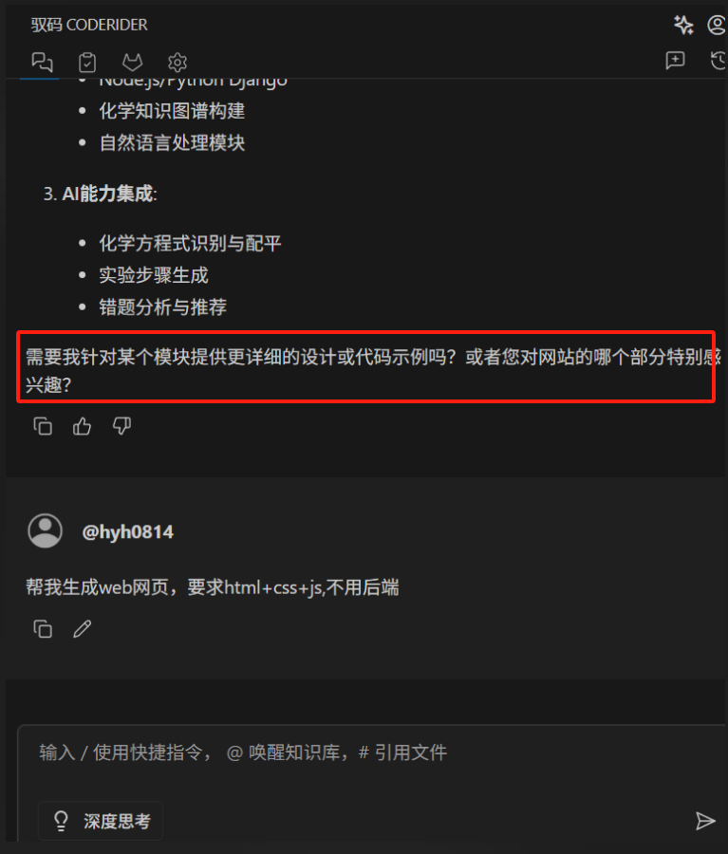Click the @hyh0814 user avatar
Image resolution: width=728 pixels, height=854 pixels.
(x=46, y=531)
